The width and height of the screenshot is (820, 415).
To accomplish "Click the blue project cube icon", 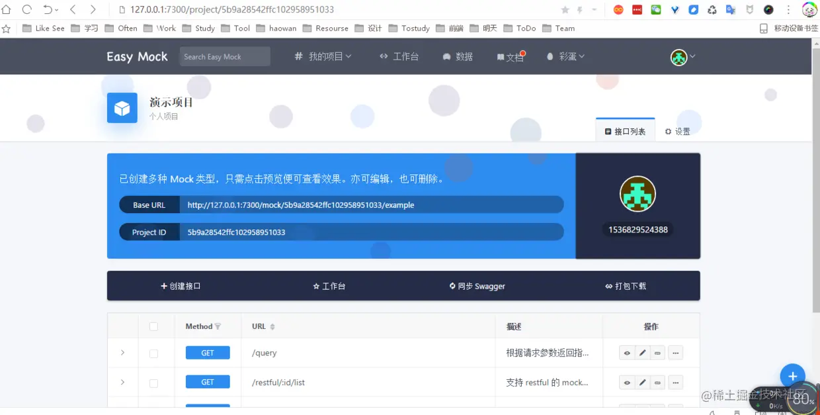I will tap(122, 108).
